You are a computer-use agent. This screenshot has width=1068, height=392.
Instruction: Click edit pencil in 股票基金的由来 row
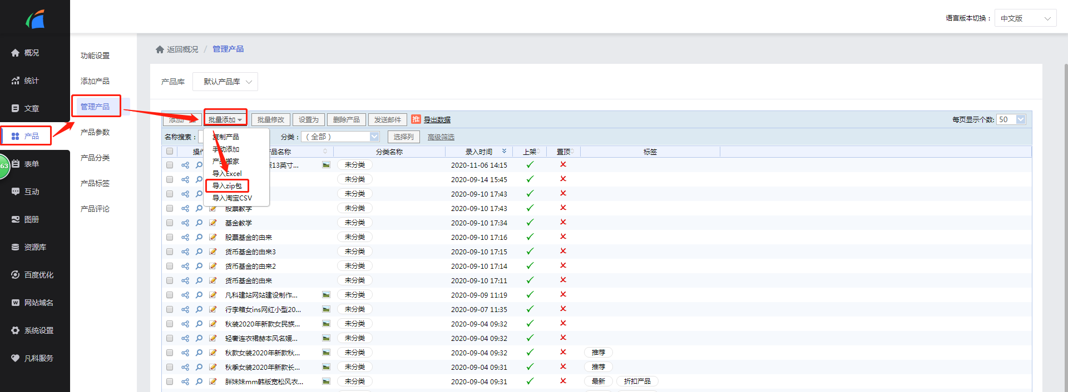[x=213, y=237]
